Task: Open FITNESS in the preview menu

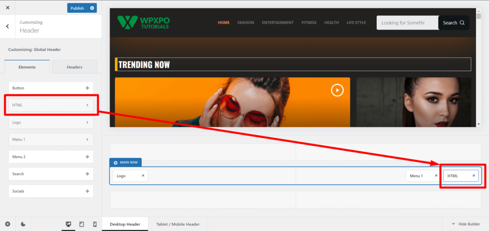Action: pyautogui.click(x=309, y=23)
